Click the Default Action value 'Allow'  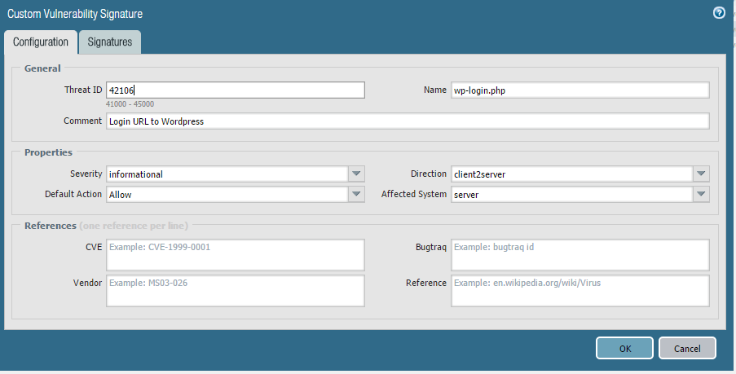(121, 195)
